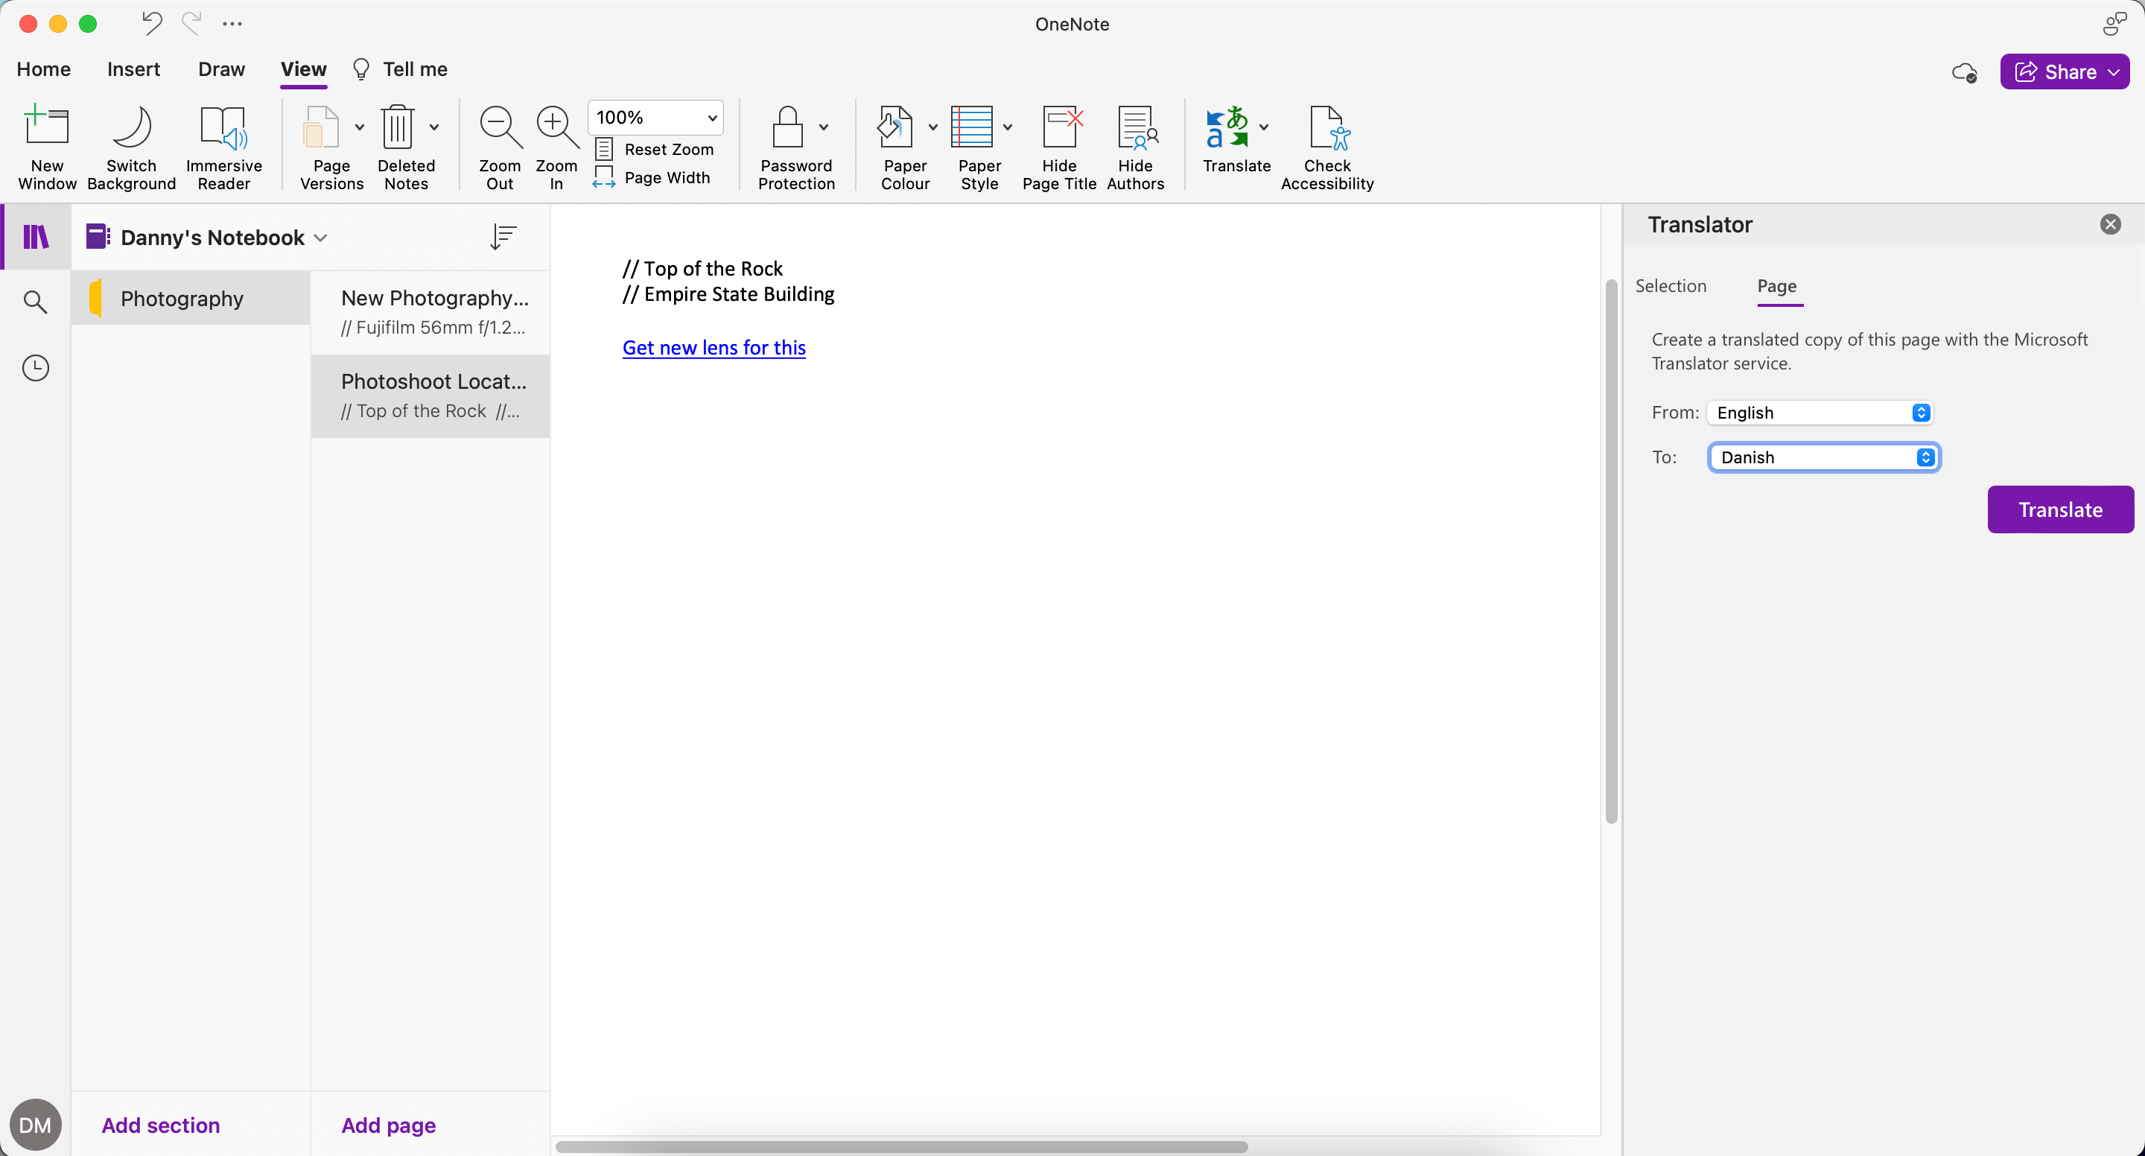The image size is (2145, 1156).
Task: Open the zoom percentage dropdown
Action: click(x=655, y=118)
